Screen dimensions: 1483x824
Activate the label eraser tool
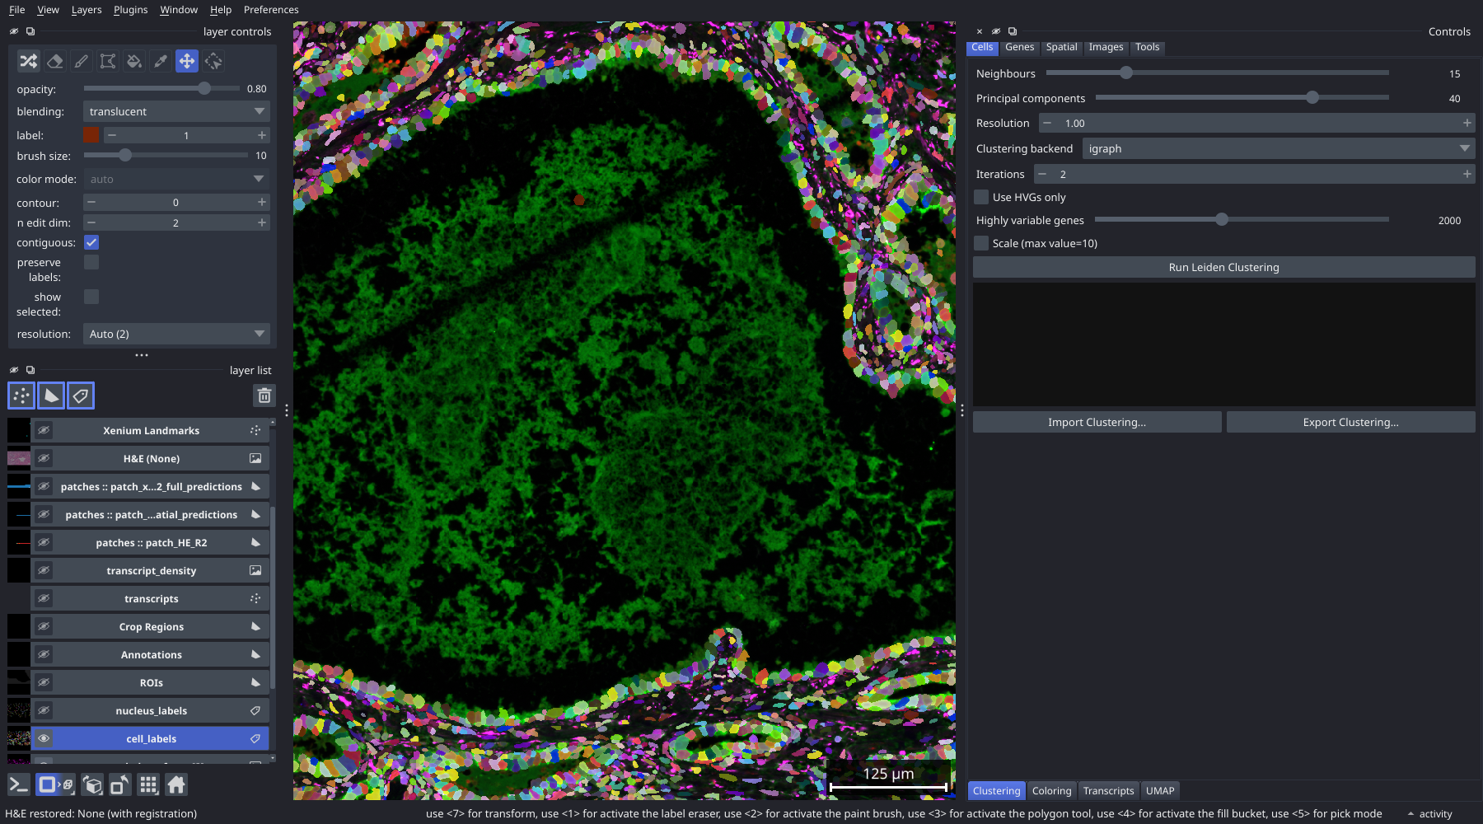pos(55,61)
